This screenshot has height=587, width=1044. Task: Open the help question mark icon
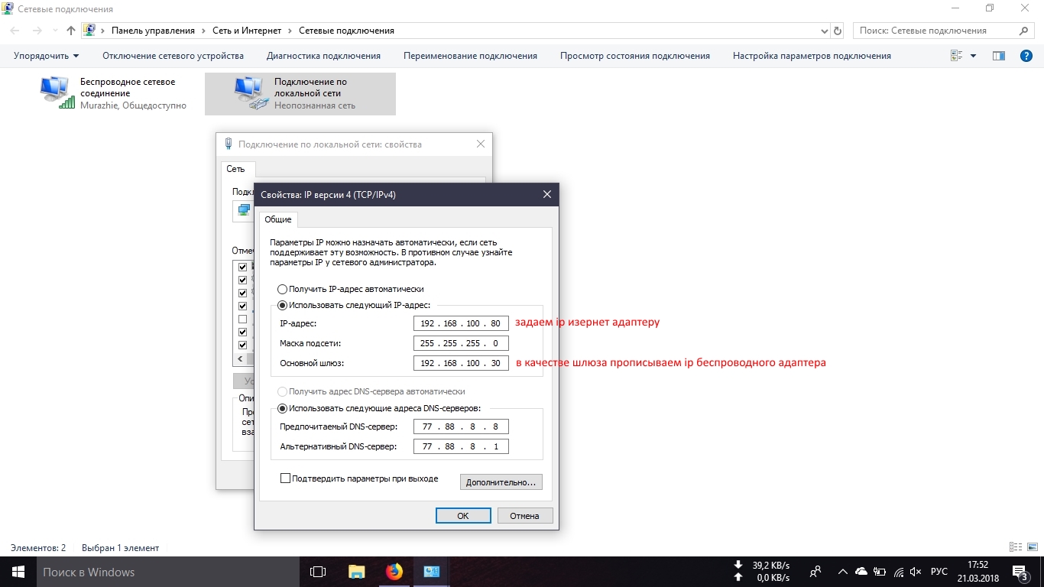(x=1026, y=56)
